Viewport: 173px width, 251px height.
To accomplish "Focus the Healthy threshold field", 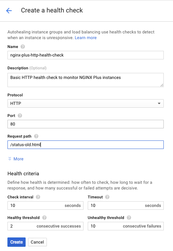I will click(x=45, y=226).
